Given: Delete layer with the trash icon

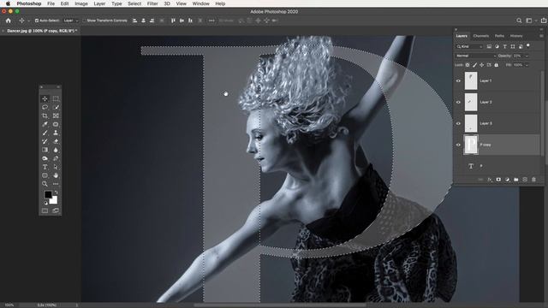Looking at the screenshot, I should (x=533, y=180).
